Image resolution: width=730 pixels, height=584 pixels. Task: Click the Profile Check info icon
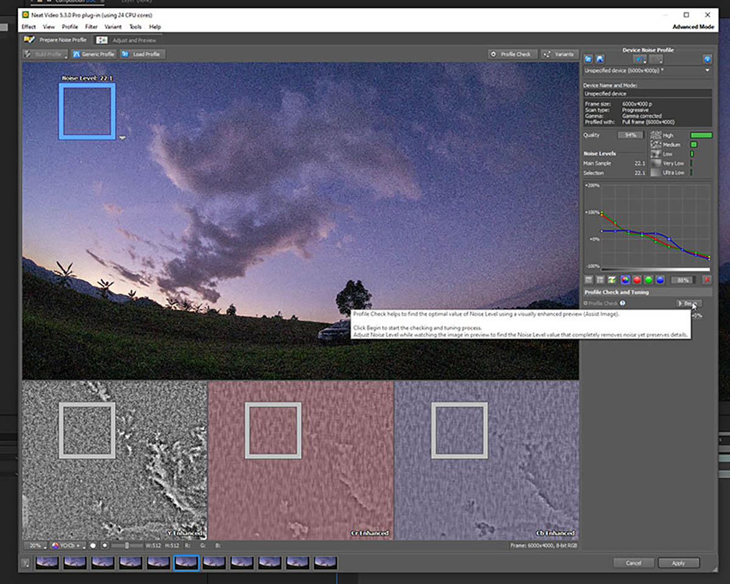pos(622,303)
